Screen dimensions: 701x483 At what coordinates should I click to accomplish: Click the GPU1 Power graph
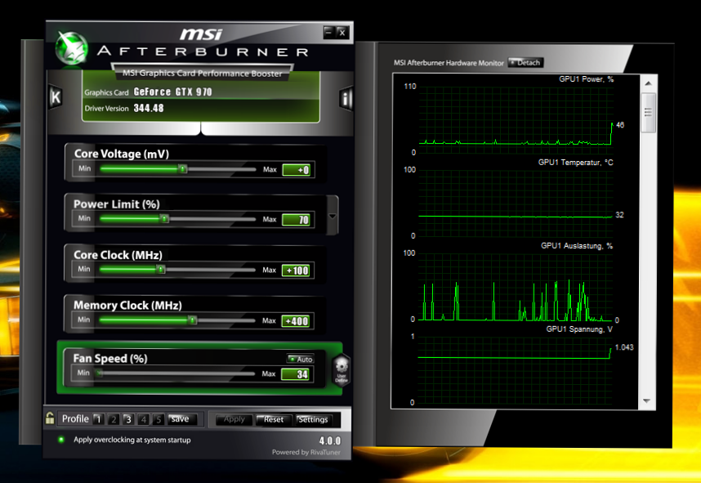(x=516, y=120)
